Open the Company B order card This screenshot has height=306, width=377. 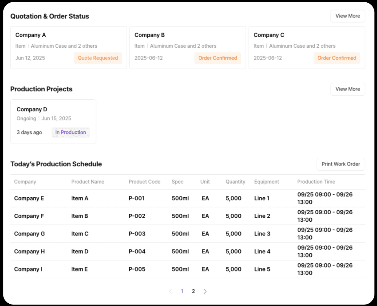click(x=188, y=48)
